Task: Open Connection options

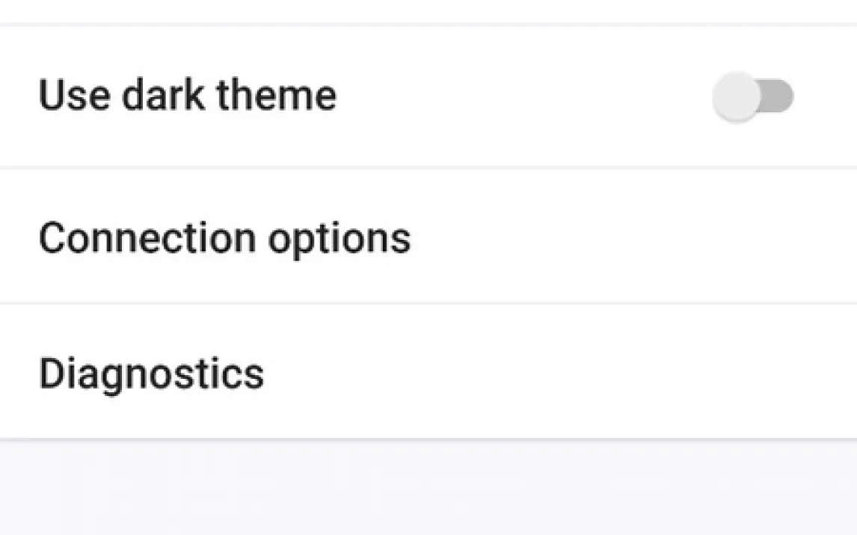Action: (x=224, y=238)
